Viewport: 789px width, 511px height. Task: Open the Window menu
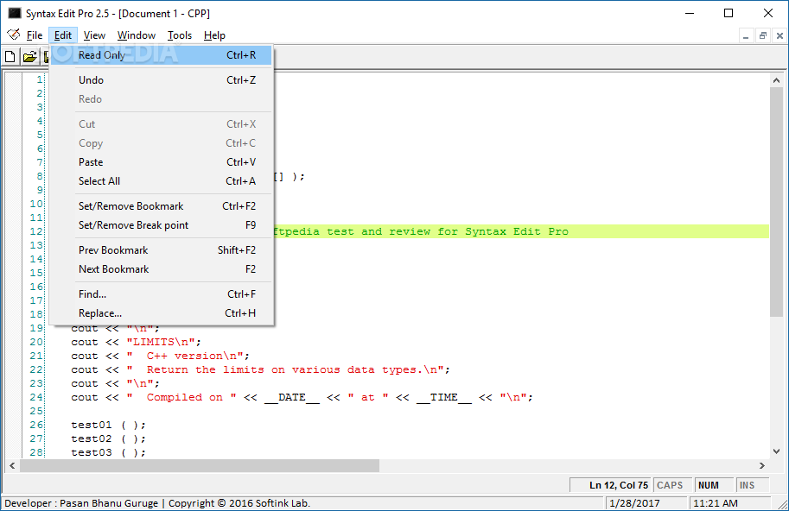pyautogui.click(x=137, y=35)
